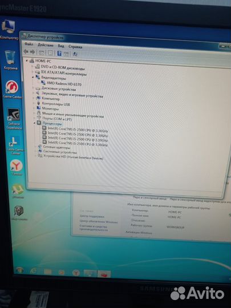Expand the Контроллеры USB node
231x308 pixels.
(34, 103)
